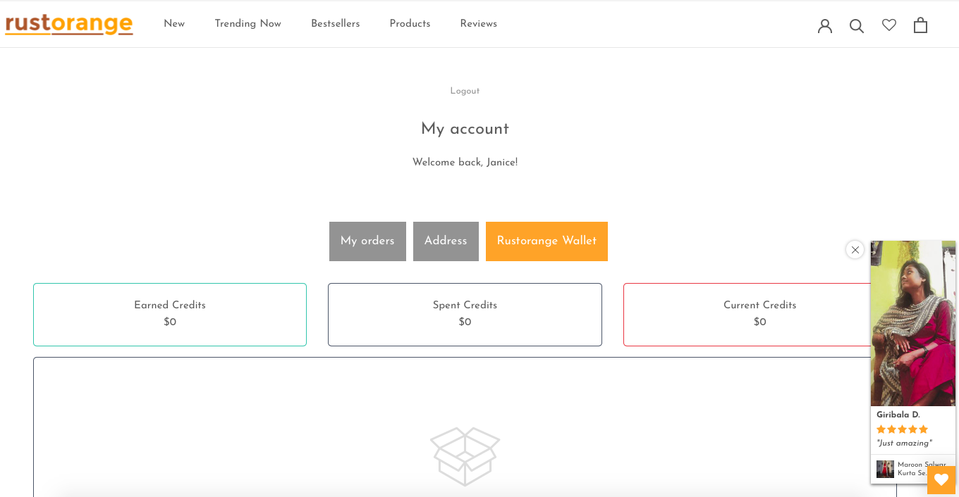Screen dimensions: 959x497
Task: Open the Products menu
Action: (410, 24)
